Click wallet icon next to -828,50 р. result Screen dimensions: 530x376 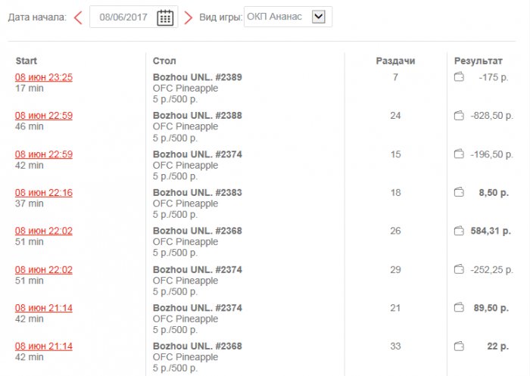coord(459,116)
